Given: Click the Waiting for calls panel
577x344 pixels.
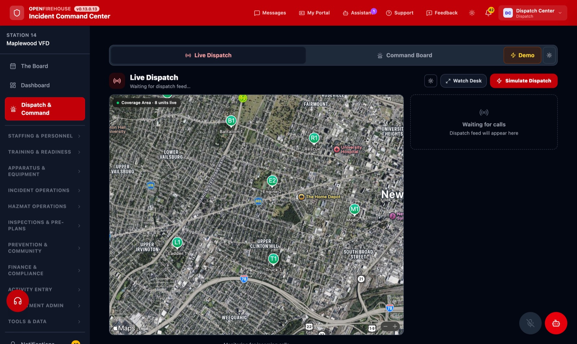Looking at the screenshot, I should (484, 122).
